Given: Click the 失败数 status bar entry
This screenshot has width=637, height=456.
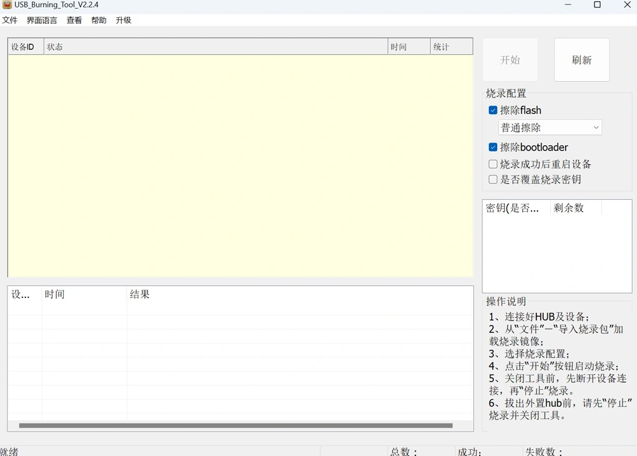Looking at the screenshot, I should [544, 452].
